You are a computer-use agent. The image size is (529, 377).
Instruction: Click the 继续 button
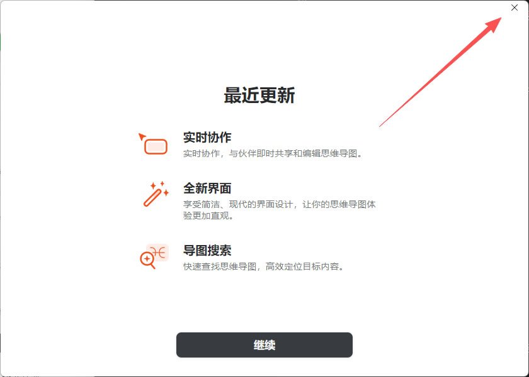(264, 345)
